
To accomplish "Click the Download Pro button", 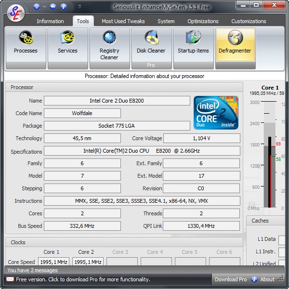I will click(x=230, y=279).
